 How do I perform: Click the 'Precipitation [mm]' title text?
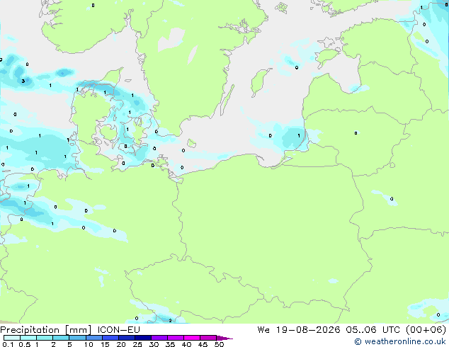click(x=46, y=330)
